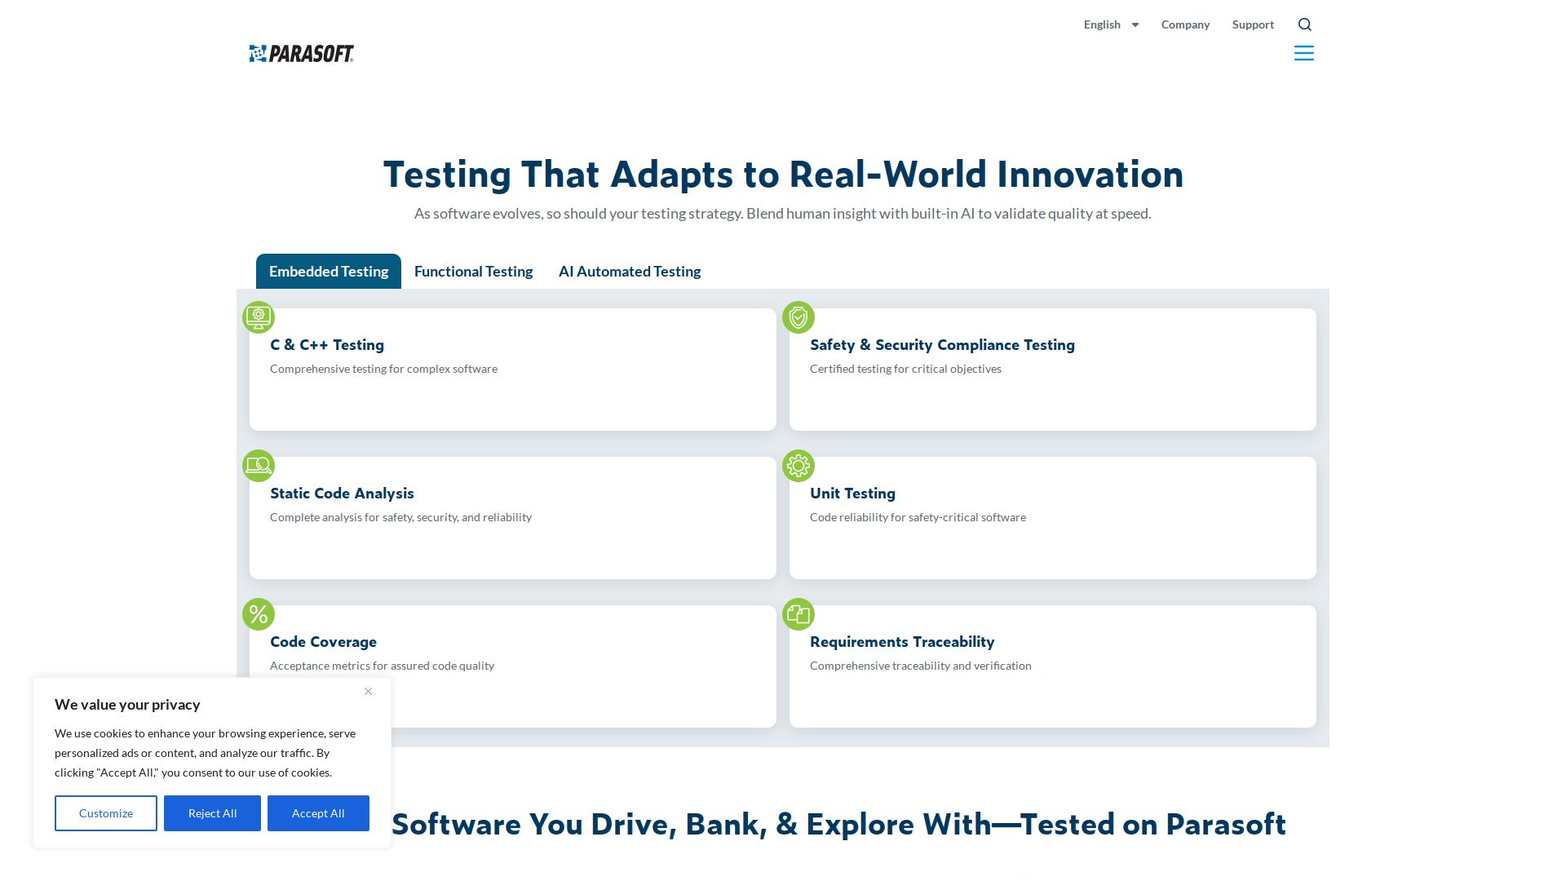
Task: Click the search magnifier icon
Action: (1304, 24)
